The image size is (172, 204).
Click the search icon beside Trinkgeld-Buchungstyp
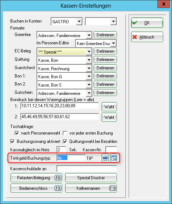[114, 158]
